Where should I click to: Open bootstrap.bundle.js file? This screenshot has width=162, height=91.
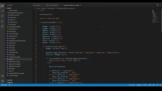pos(14,27)
